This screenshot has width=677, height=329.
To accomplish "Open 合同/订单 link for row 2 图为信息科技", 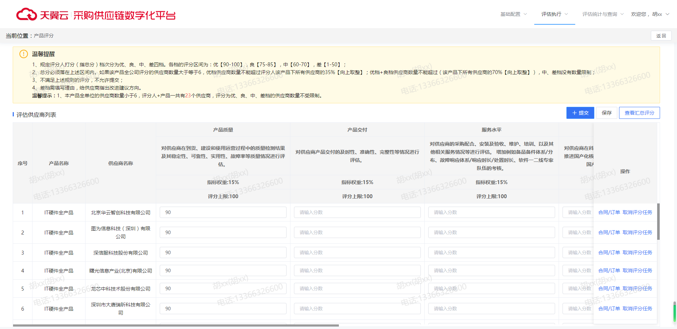I will tap(609, 232).
